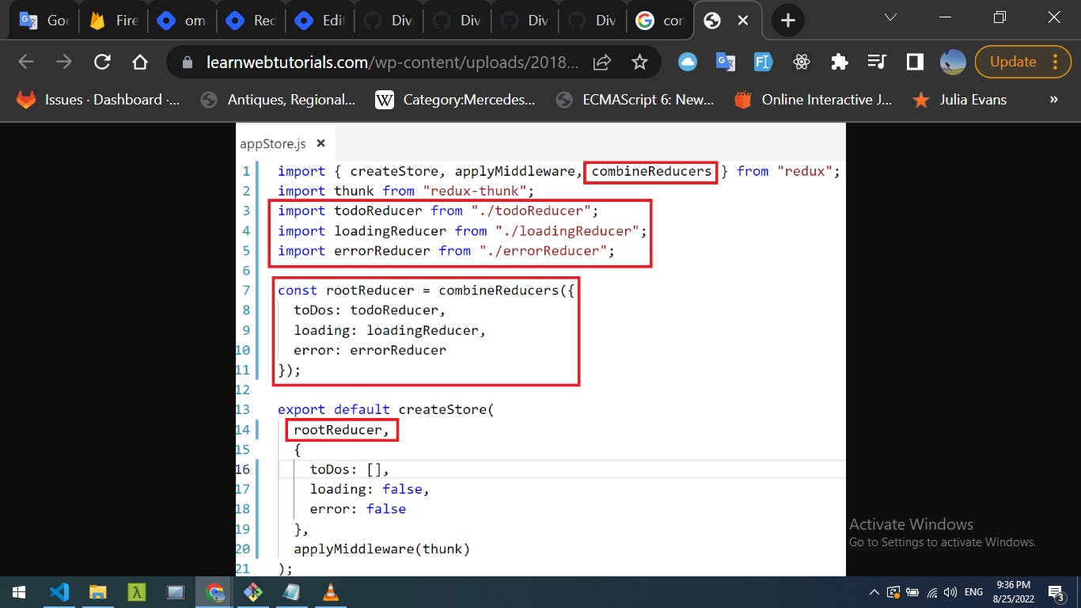Open the Chrome profile avatar
The height and width of the screenshot is (608, 1081).
click(953, 62)
